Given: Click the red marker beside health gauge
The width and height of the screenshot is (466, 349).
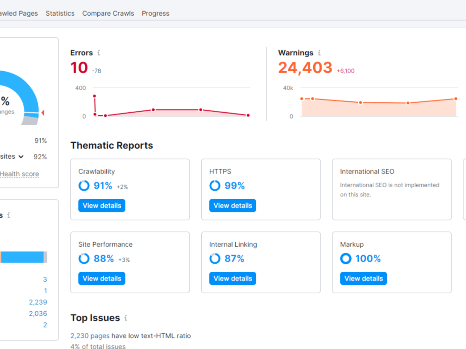Looking at the screenshot, I should [43, 113].
